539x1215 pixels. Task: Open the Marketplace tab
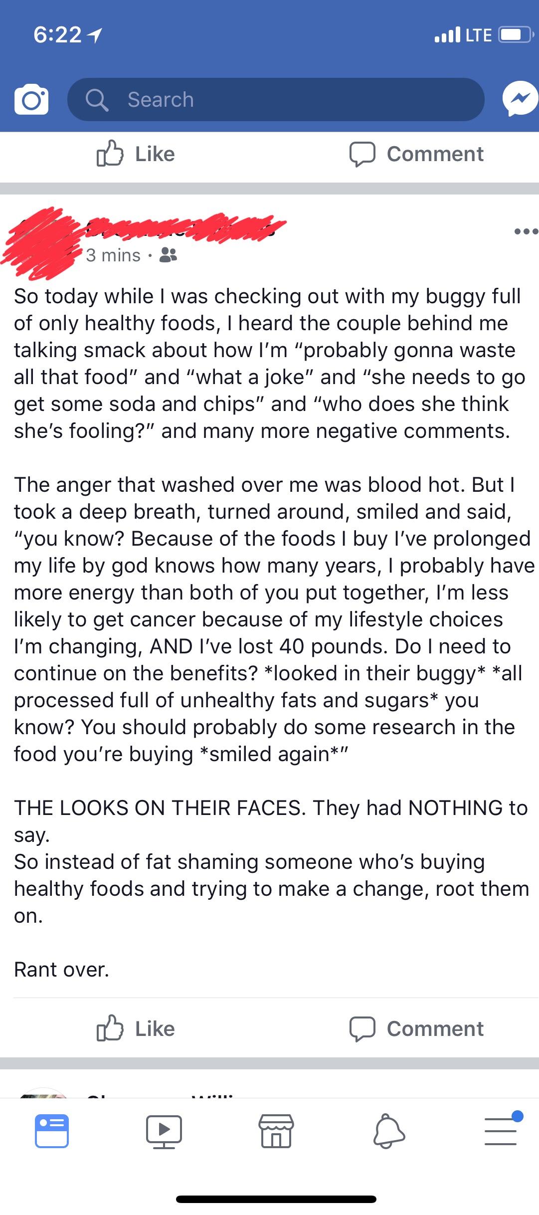276,1131
